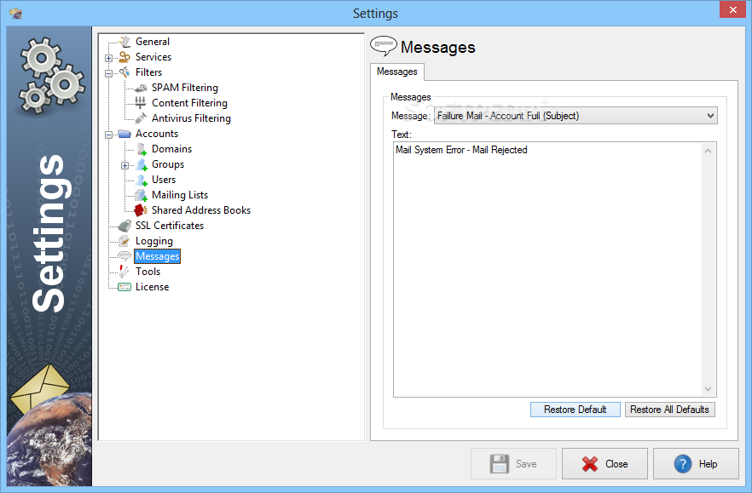This screenshot has height=493, width=752.
Task: Click the Groups icon
Action: [x=141, y=164]
